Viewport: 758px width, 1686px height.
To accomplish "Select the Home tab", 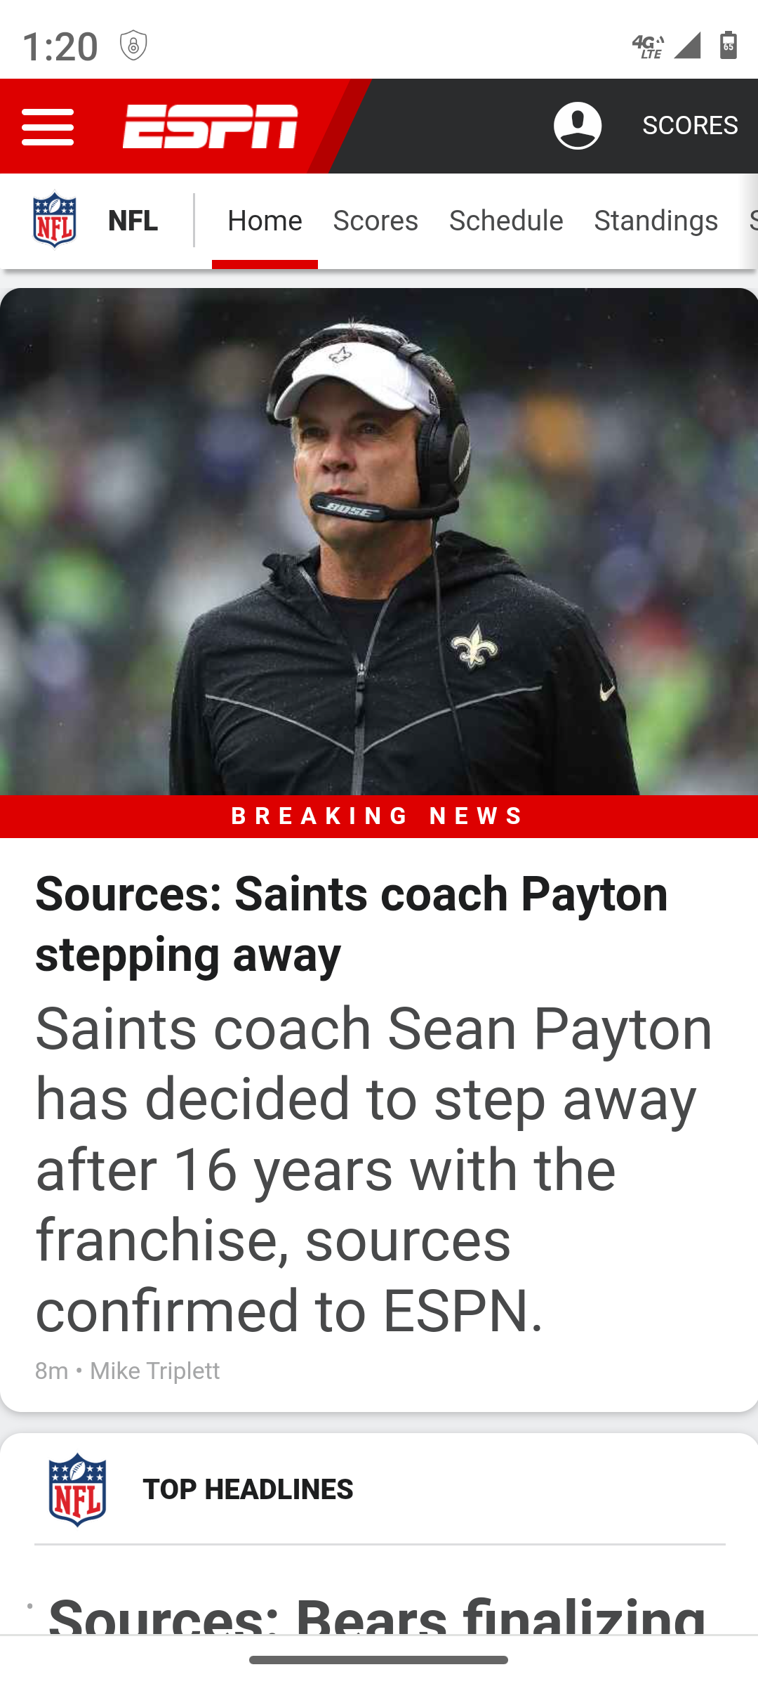I will point(265,221).
